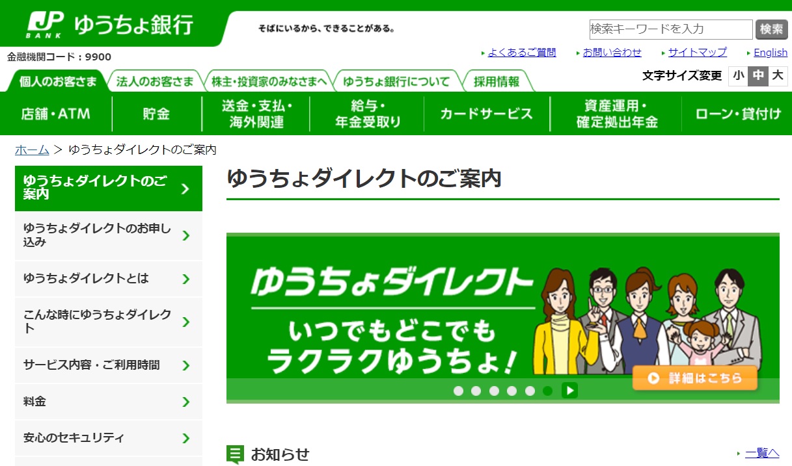Open the サイトマップ link
This screenshot has width=792, height=466.
pos(698,53)
